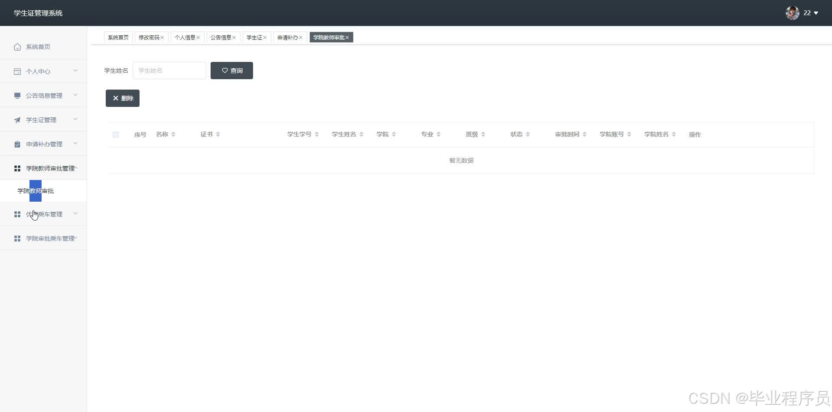Screen dimensions: 832x412
Task: Click the 删除 delete button
Action: pos(123,98)
